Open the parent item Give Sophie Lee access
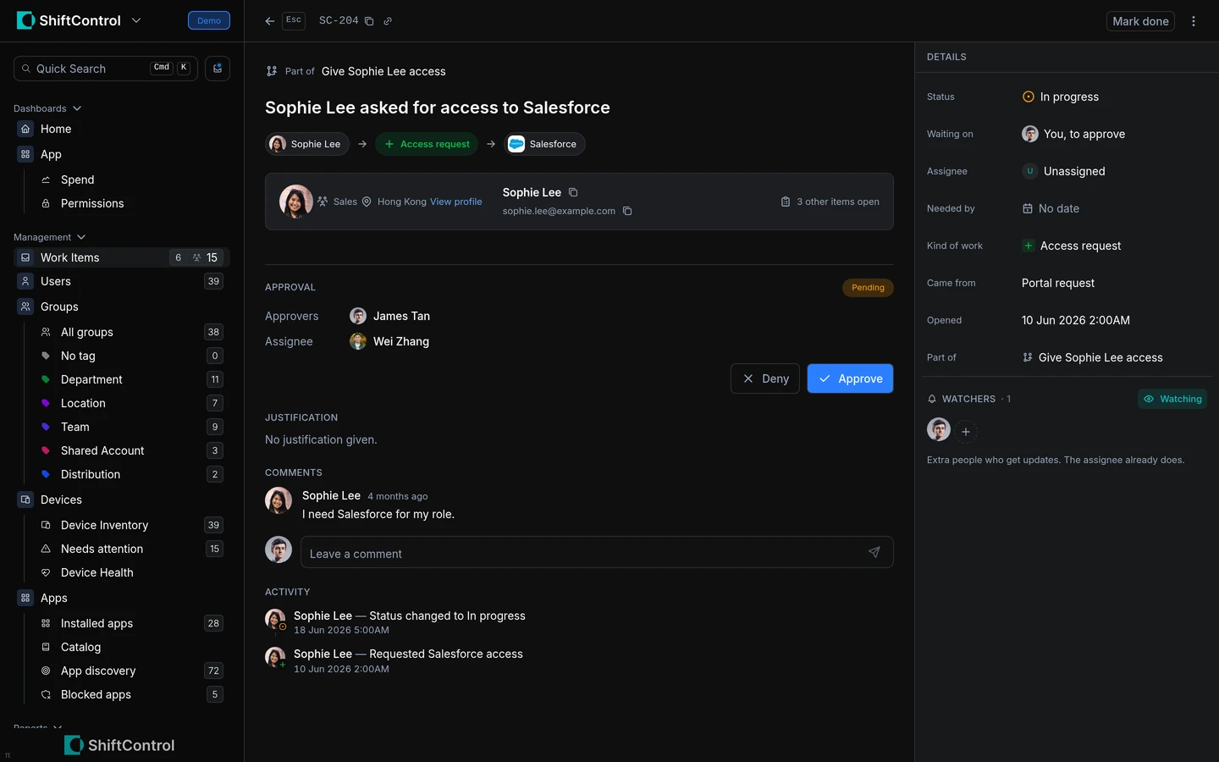Screen dimensions: 1219x762 [383, 71]
